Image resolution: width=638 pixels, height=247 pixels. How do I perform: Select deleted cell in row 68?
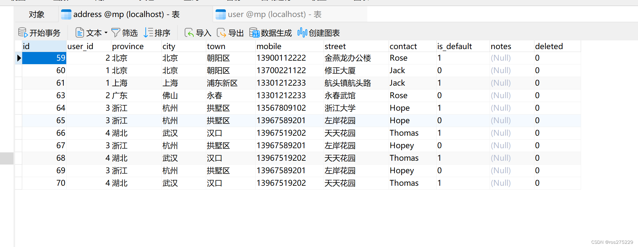[558, 158]
